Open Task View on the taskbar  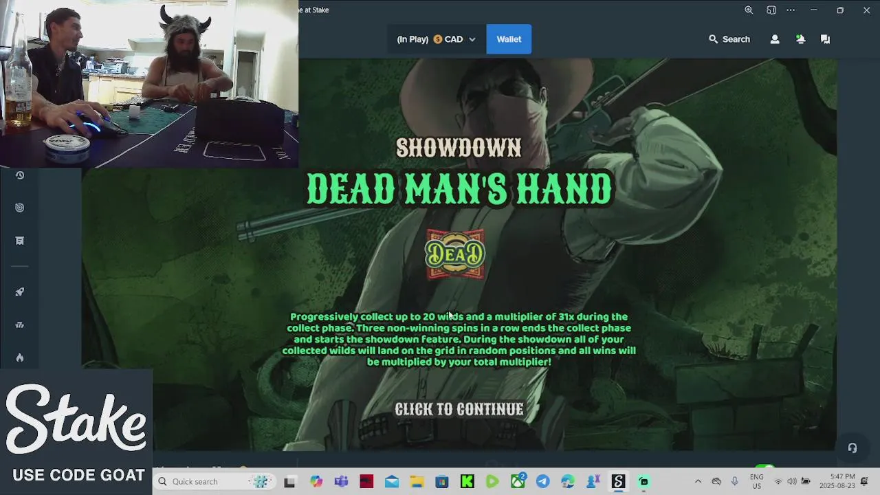[289, 482]
